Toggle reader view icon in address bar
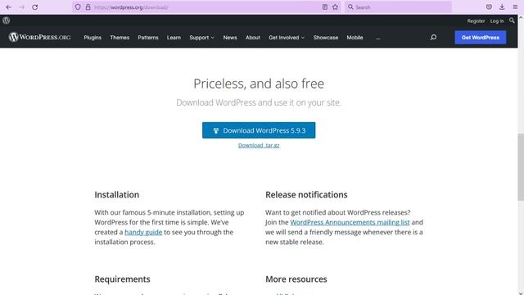Screen dimensions: 524x295 pos(324,7)
